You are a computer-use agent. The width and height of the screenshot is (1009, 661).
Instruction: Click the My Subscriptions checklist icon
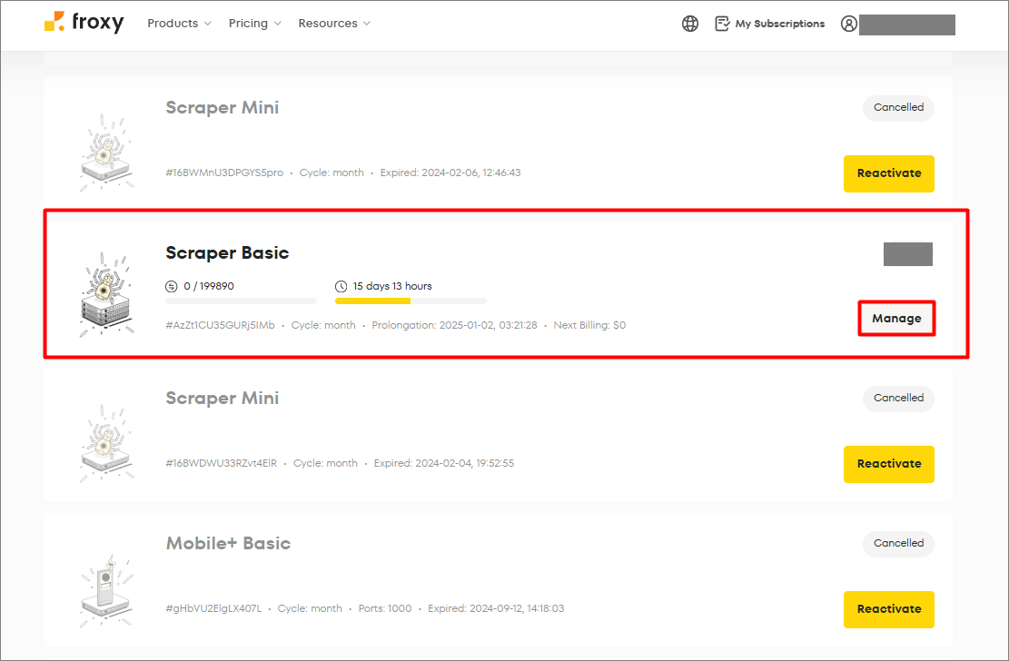[722, 24]
